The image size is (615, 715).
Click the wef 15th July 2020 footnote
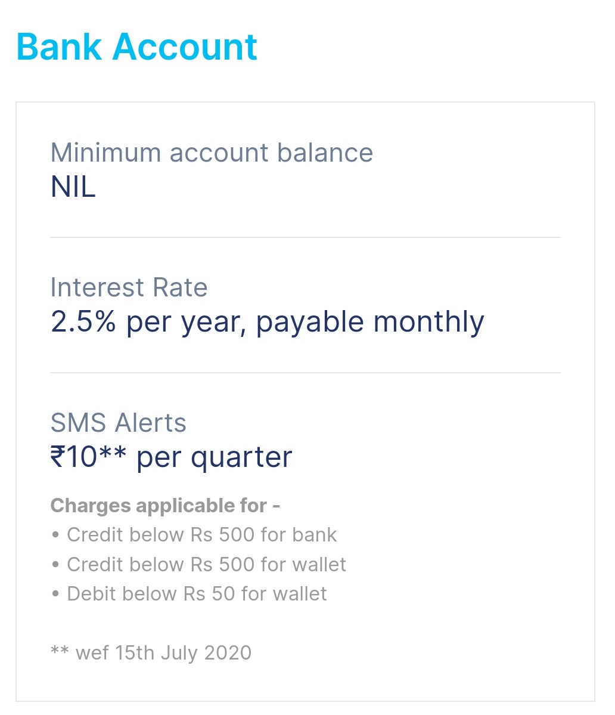pos(163,653)
